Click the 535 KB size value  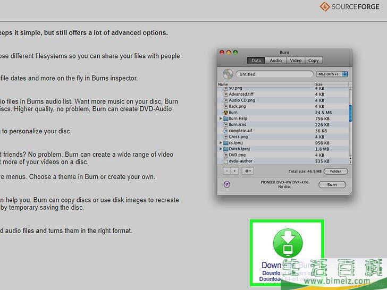322,161
